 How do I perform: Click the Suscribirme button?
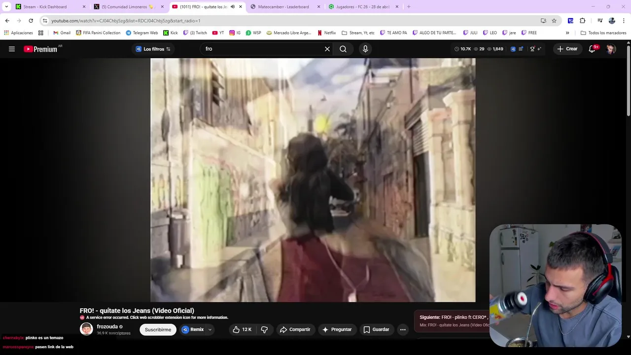coord(158,329)
